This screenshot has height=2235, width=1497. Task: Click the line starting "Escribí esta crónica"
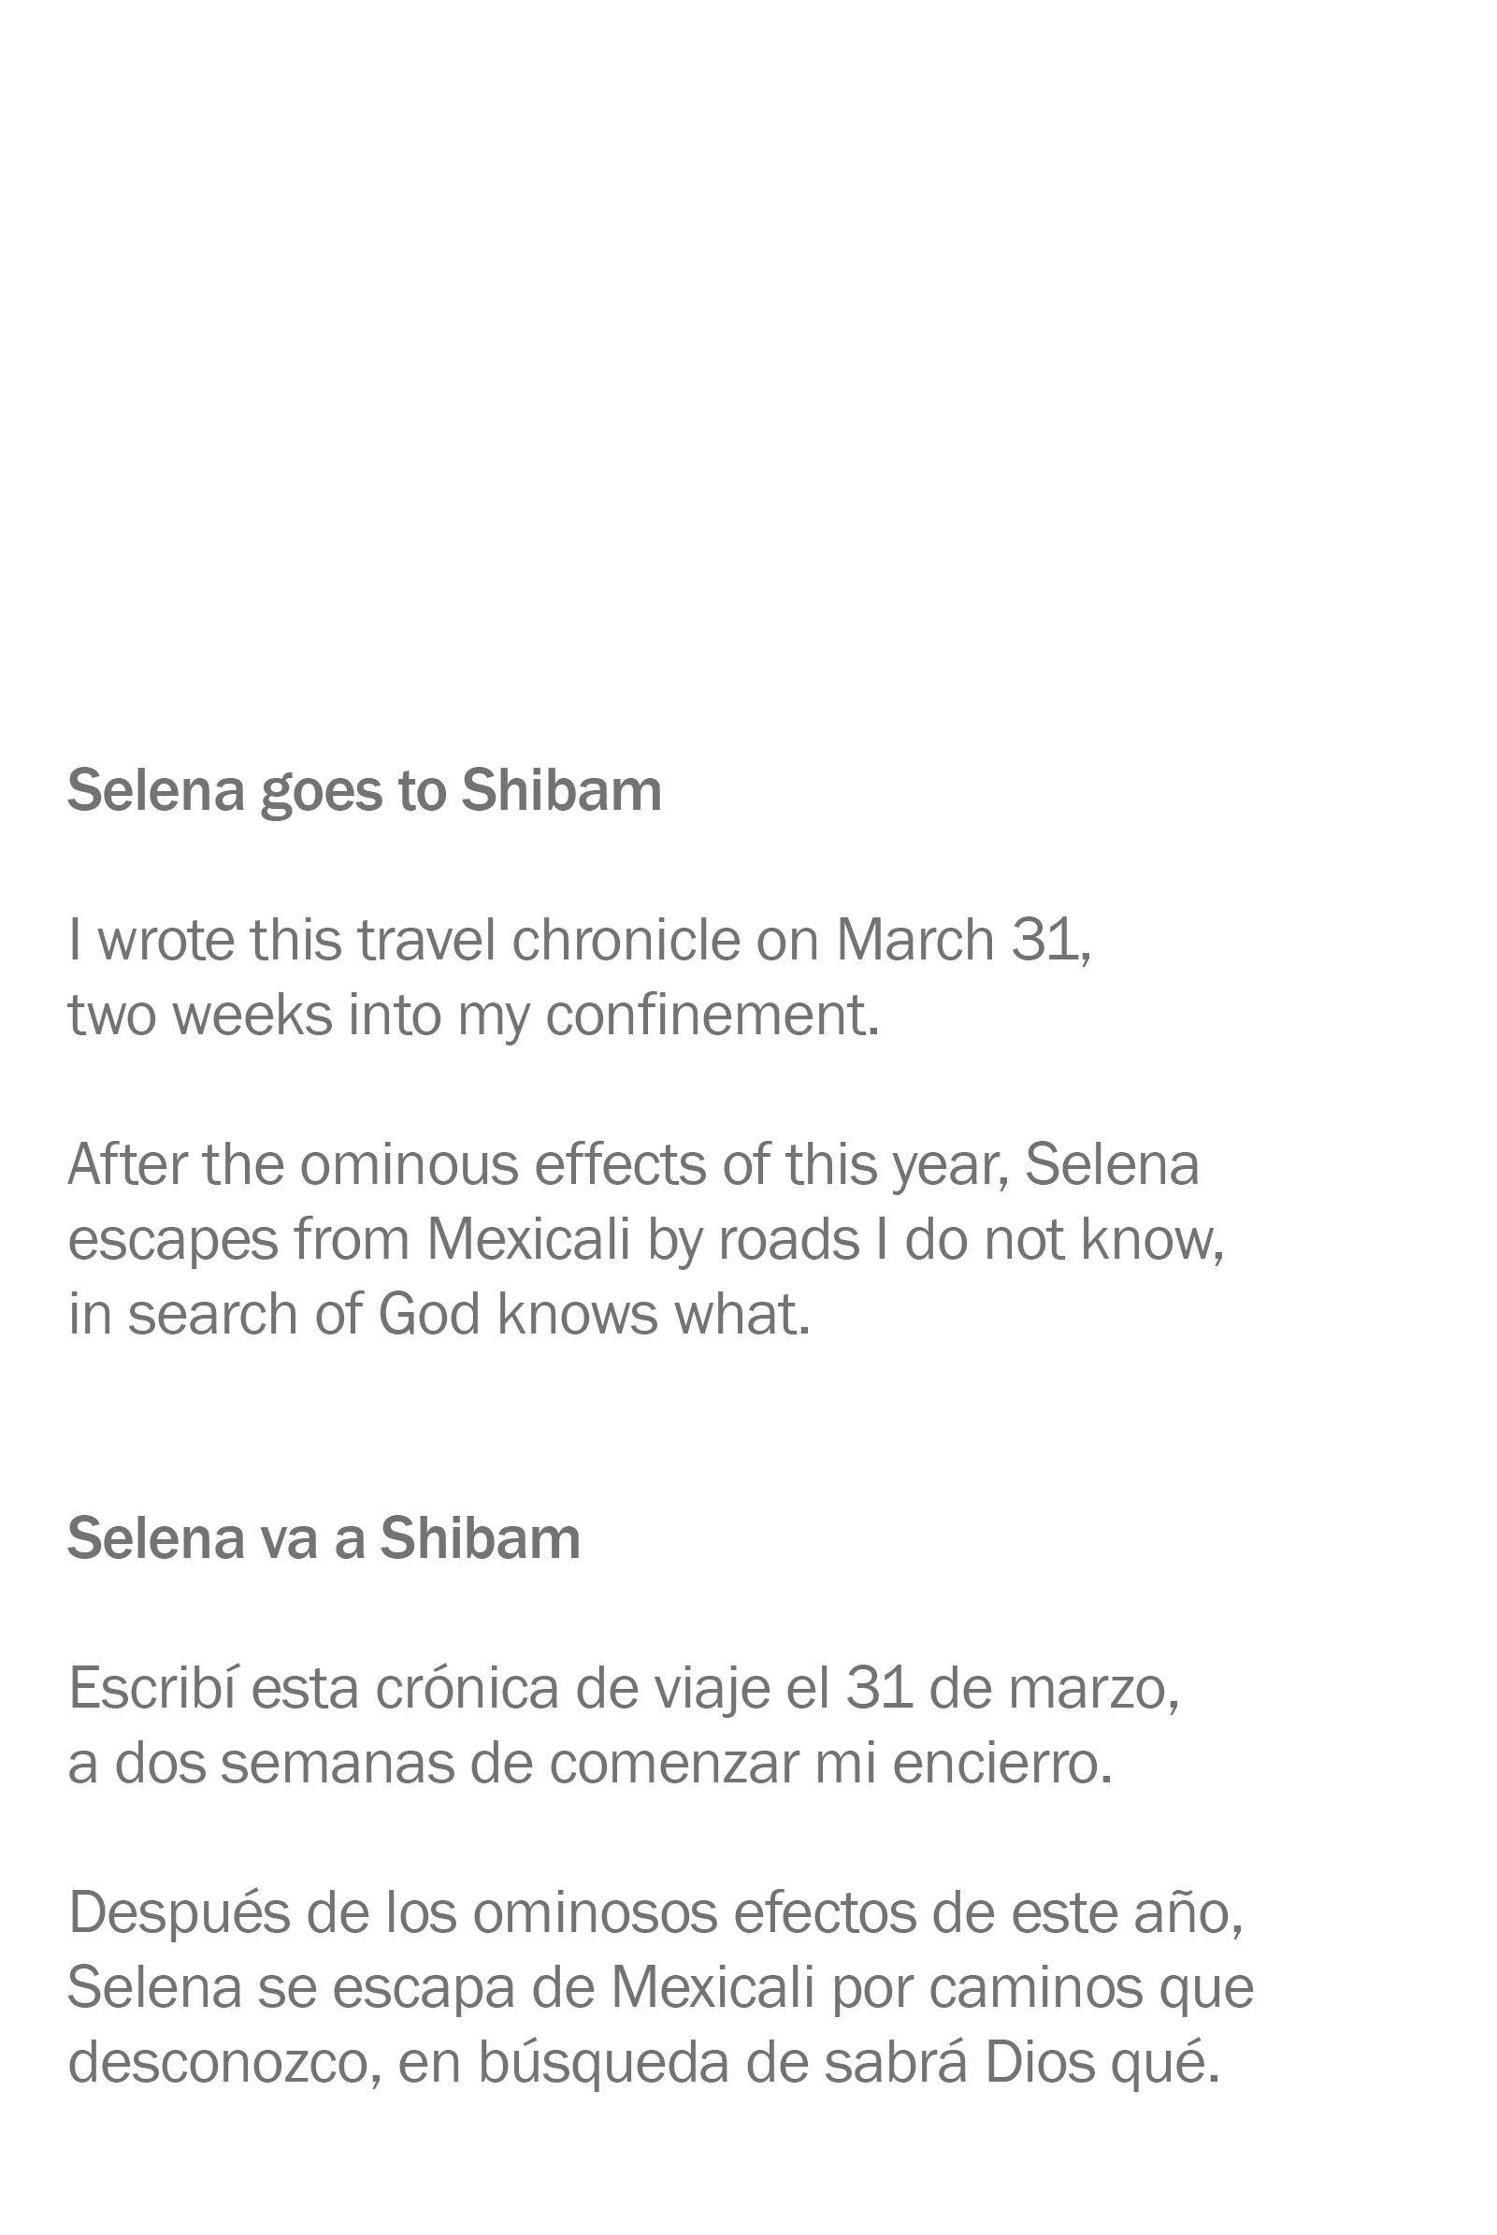[x=624, y=1688]
